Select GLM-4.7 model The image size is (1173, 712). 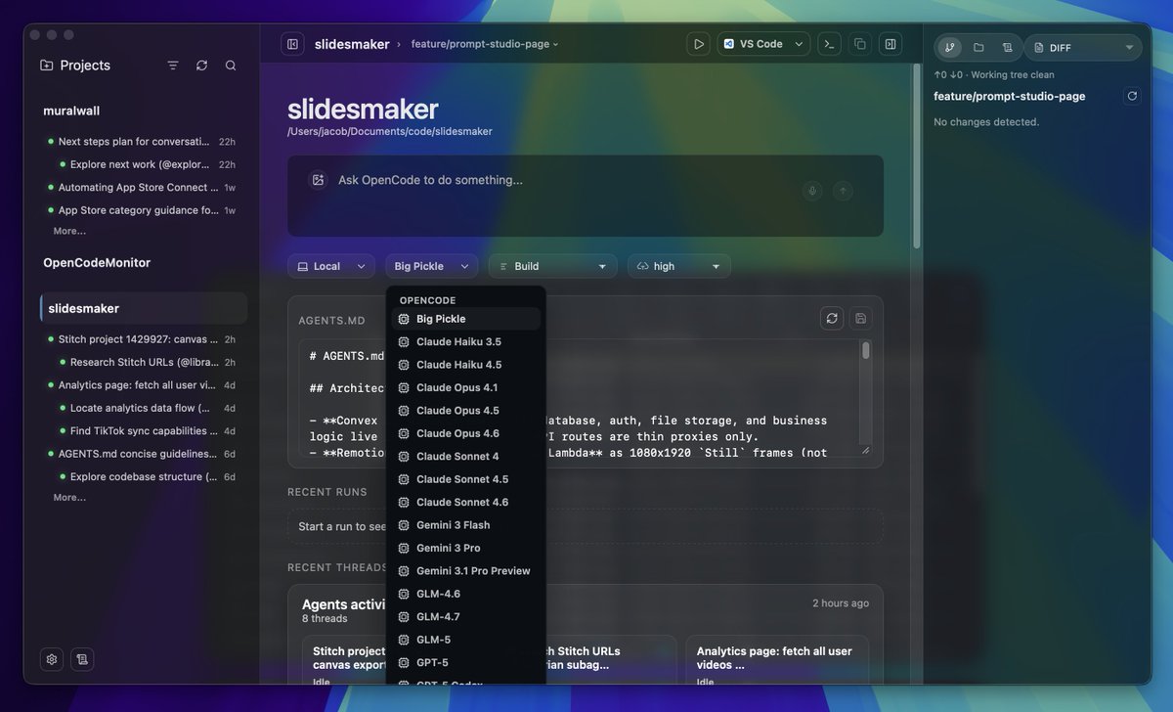pyautogui.click(x=466, y=617)
